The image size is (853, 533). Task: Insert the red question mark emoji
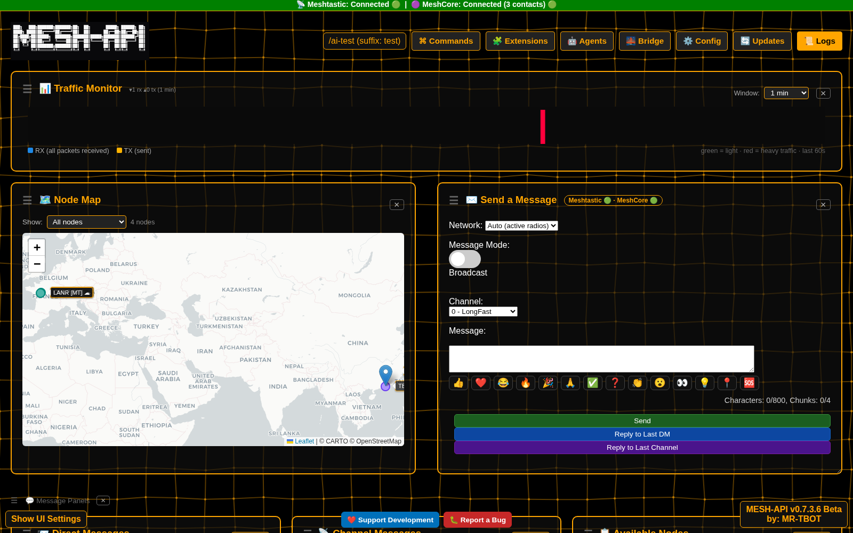[x=615, y=383]
